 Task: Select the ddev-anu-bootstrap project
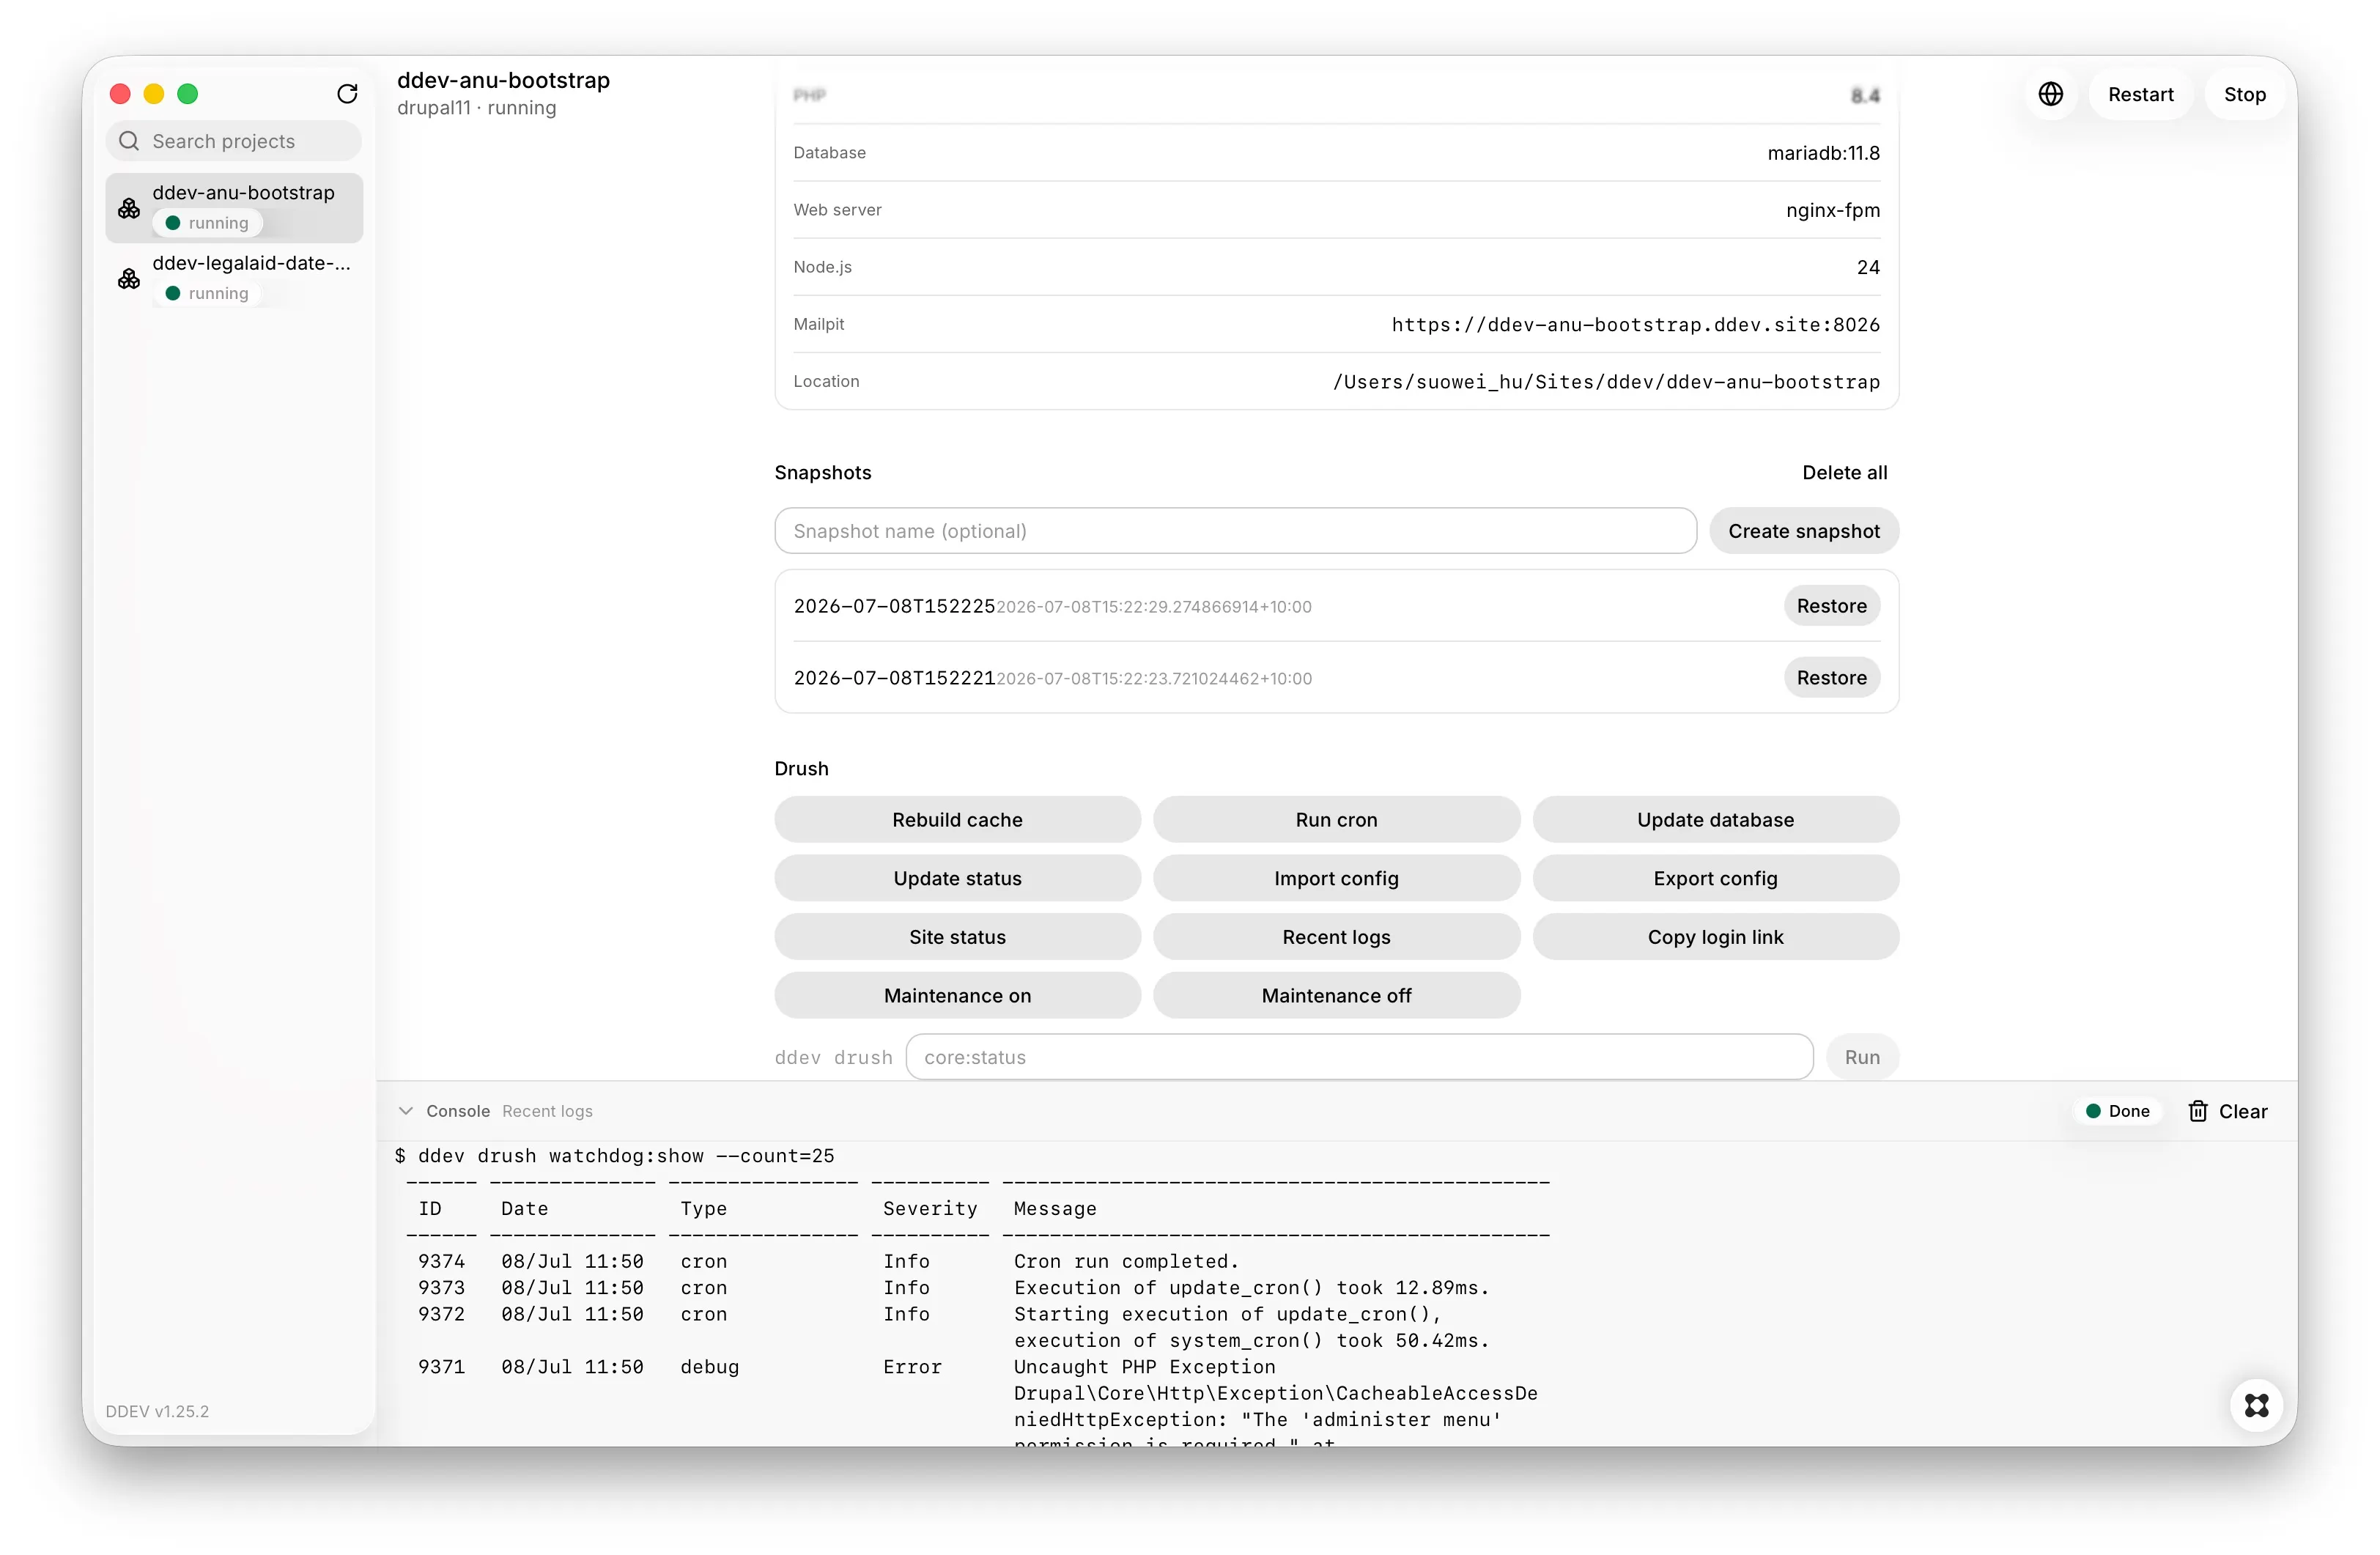click(234, 208)
